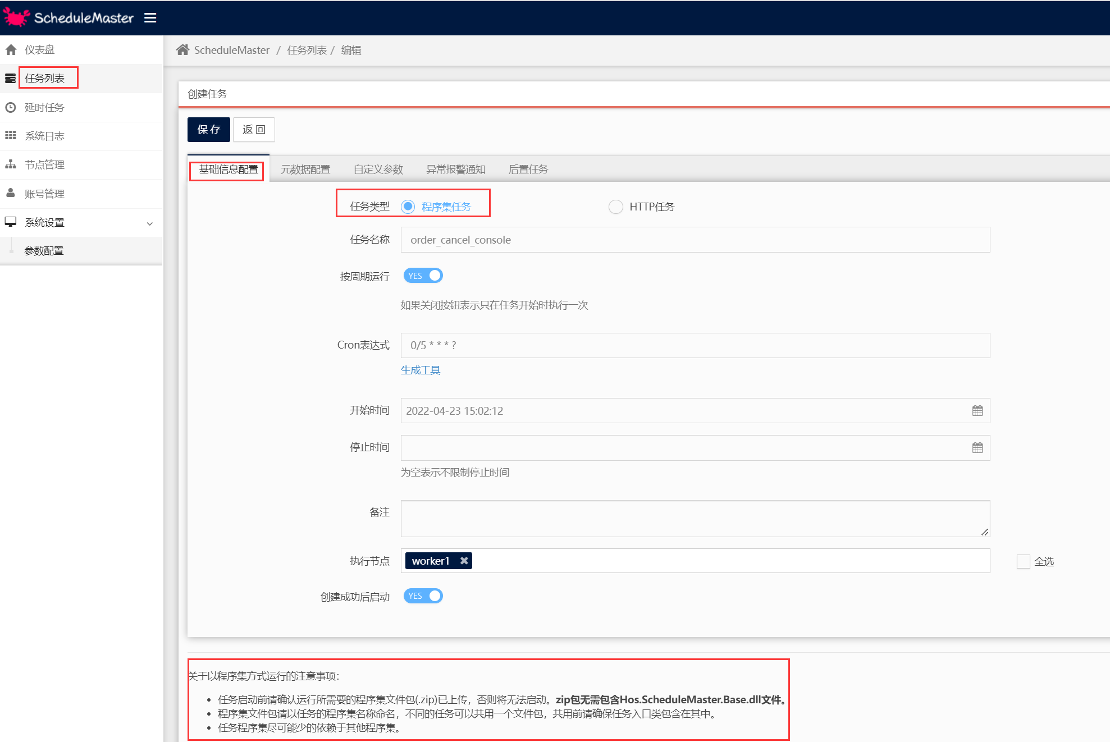Viewport: 1110px width, 742px height.
Task: Click the 返回 button
Action: 254,130
